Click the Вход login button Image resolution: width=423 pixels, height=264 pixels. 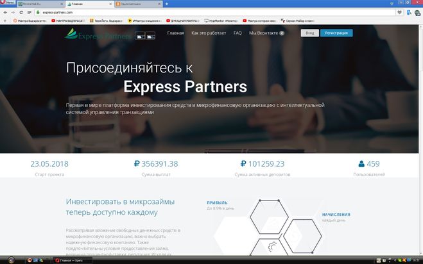pos(309,33)
